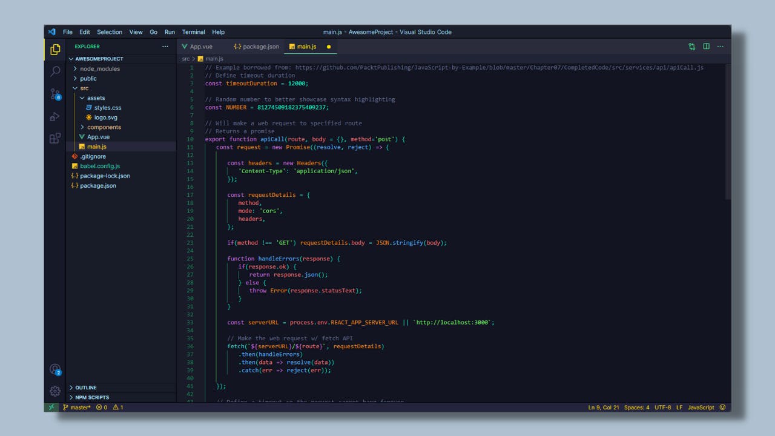Open package-lock.json file
The width and height of the screenshot is (775, 436).
tap(105, 176)
